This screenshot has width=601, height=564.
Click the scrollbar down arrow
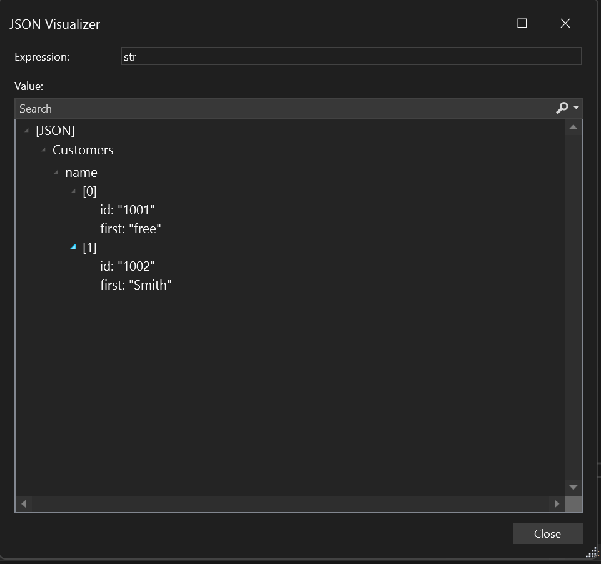pyautogui.click(x=573, y=487)
